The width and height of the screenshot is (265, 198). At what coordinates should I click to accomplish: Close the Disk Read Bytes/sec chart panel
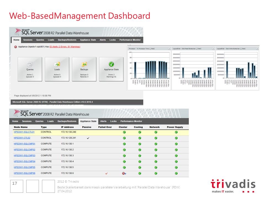coord(213,49)
